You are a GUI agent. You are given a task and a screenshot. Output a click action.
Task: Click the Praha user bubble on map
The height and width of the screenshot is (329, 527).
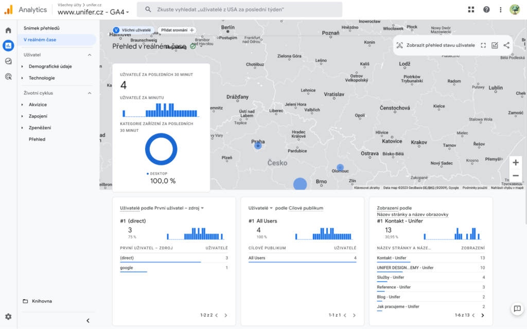click(258, 146)
